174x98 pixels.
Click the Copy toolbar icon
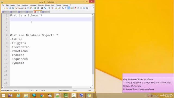[28, 8]
